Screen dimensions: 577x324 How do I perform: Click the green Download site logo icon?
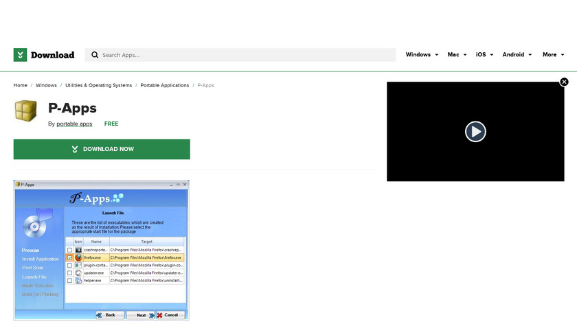(x=20, y=55)
